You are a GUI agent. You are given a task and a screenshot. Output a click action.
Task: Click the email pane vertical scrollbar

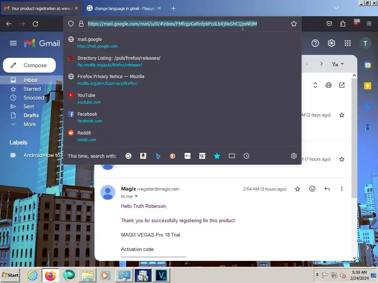[354, 139]
